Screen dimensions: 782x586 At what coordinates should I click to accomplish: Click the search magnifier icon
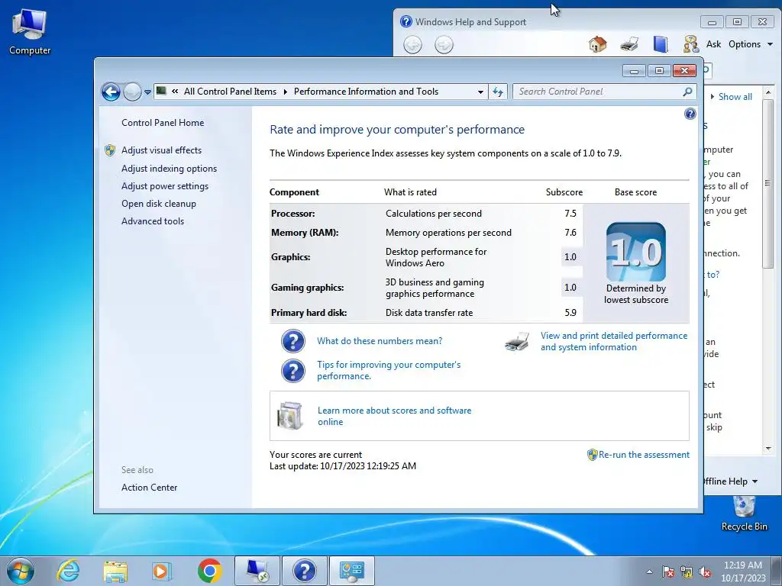[x=688, y=92]
